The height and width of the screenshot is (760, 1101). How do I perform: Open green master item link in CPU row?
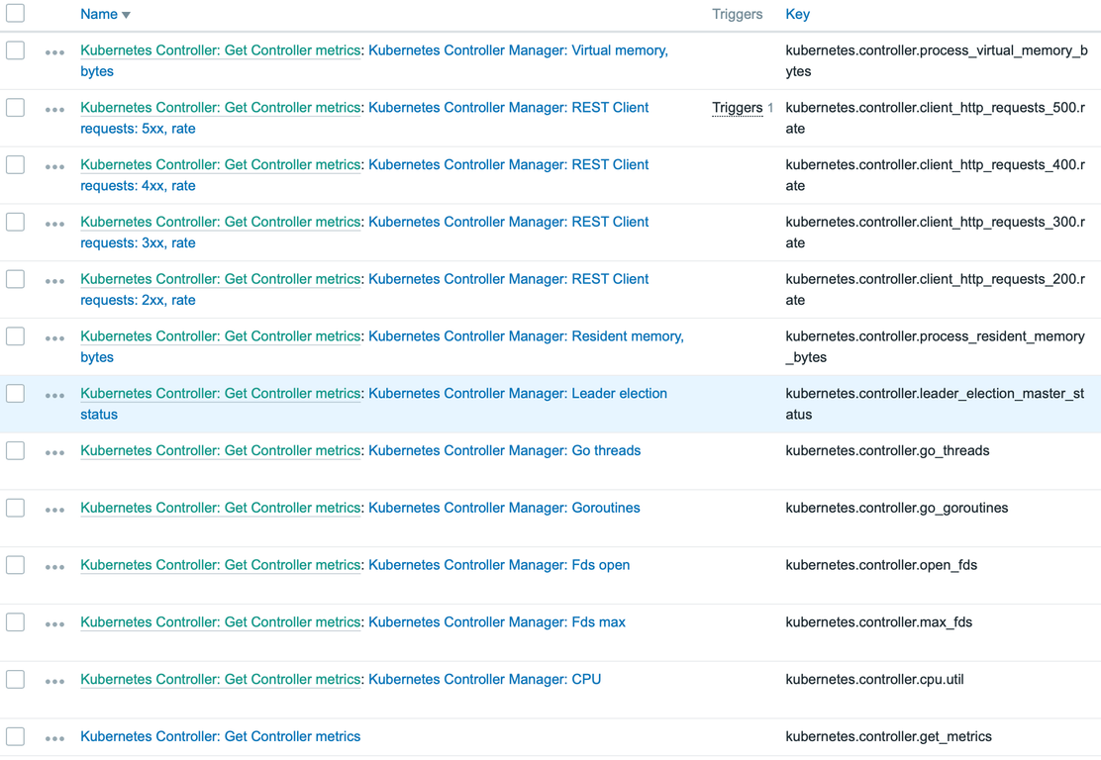[x=221, y=679]
